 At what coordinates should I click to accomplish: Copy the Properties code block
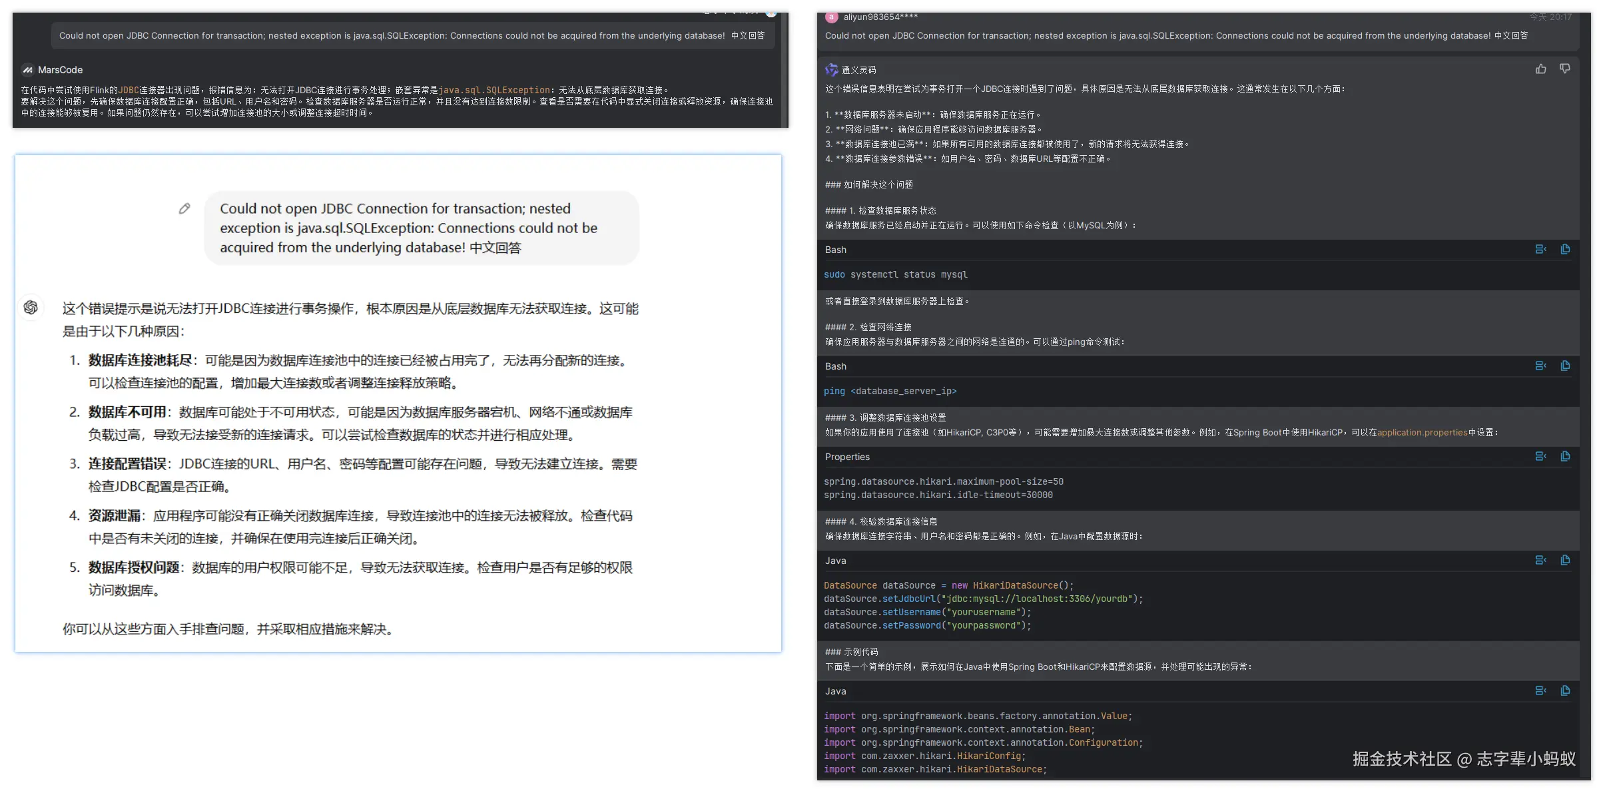pyautogui.click(x=1565, y=456)
